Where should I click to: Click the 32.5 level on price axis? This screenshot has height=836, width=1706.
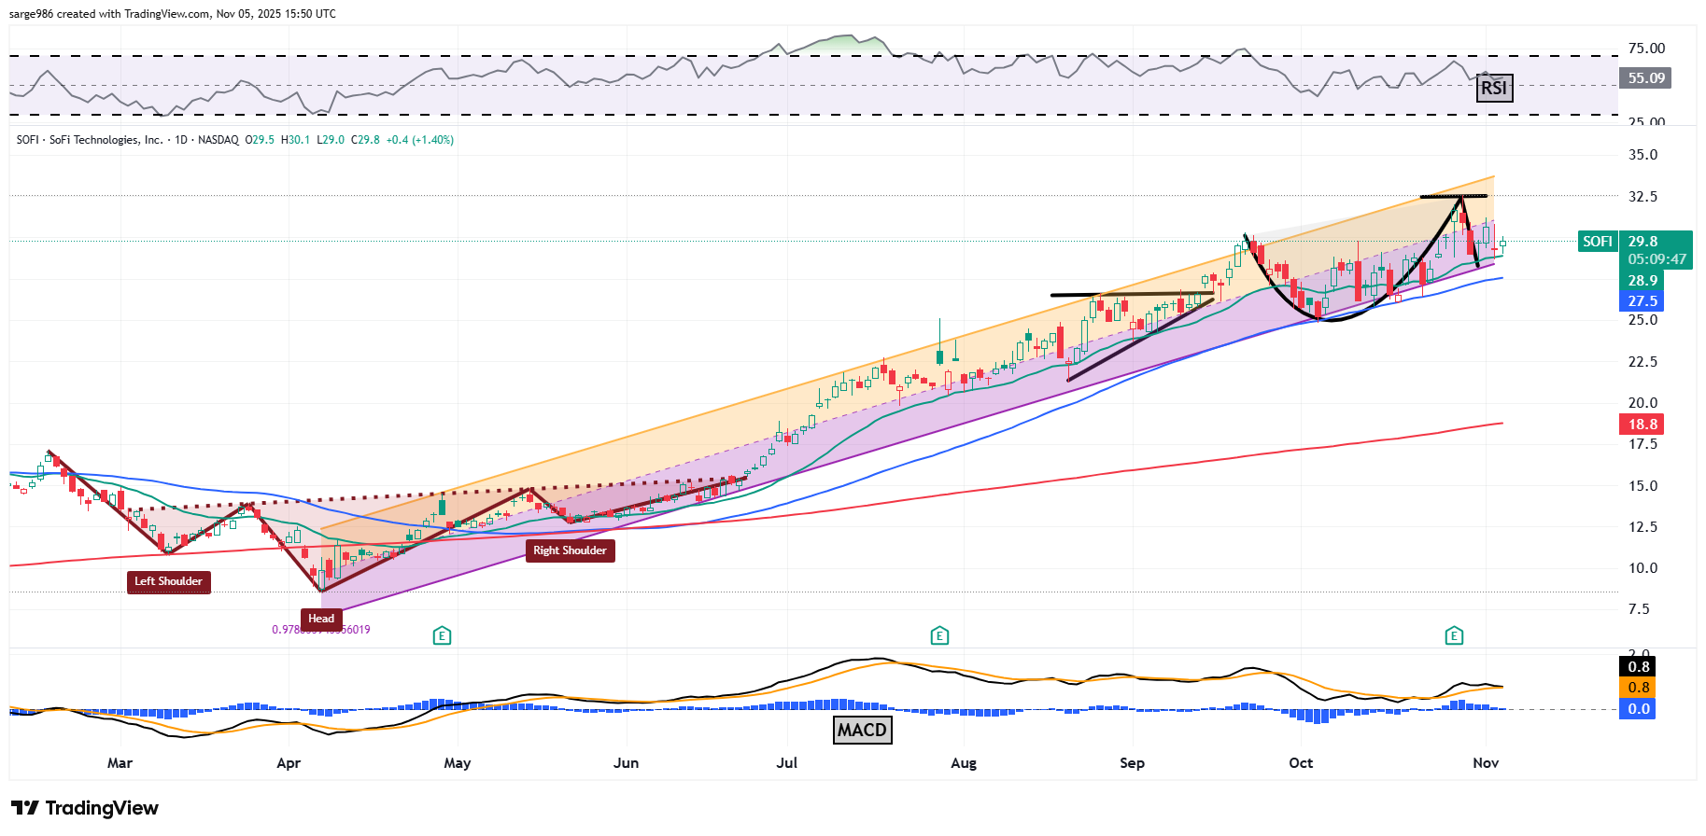tap(1643, 197)
